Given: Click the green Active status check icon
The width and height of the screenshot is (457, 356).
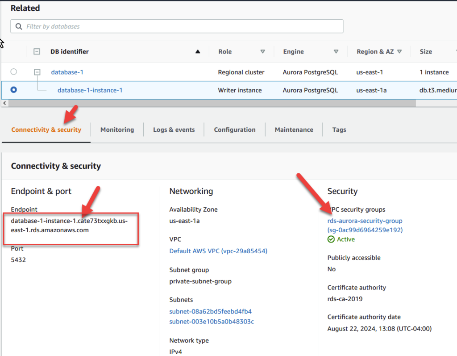Looking at the screenshot, I should 331,239.
